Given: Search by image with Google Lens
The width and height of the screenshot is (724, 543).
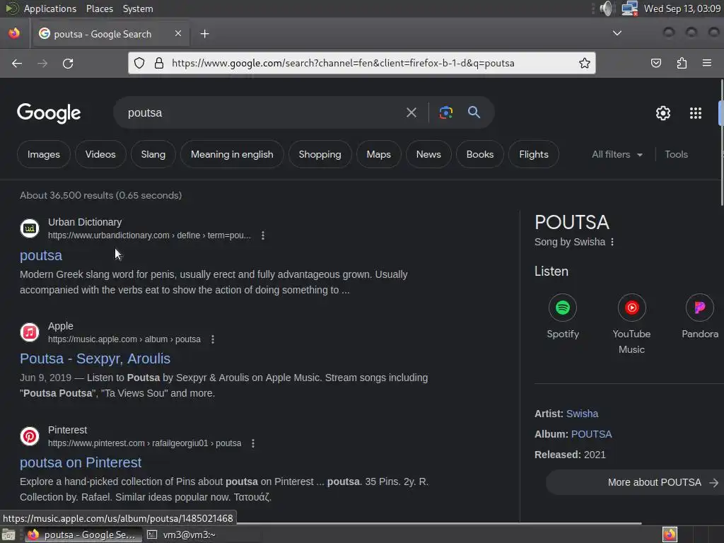Looking at the screenshot, I should [445, 112].
